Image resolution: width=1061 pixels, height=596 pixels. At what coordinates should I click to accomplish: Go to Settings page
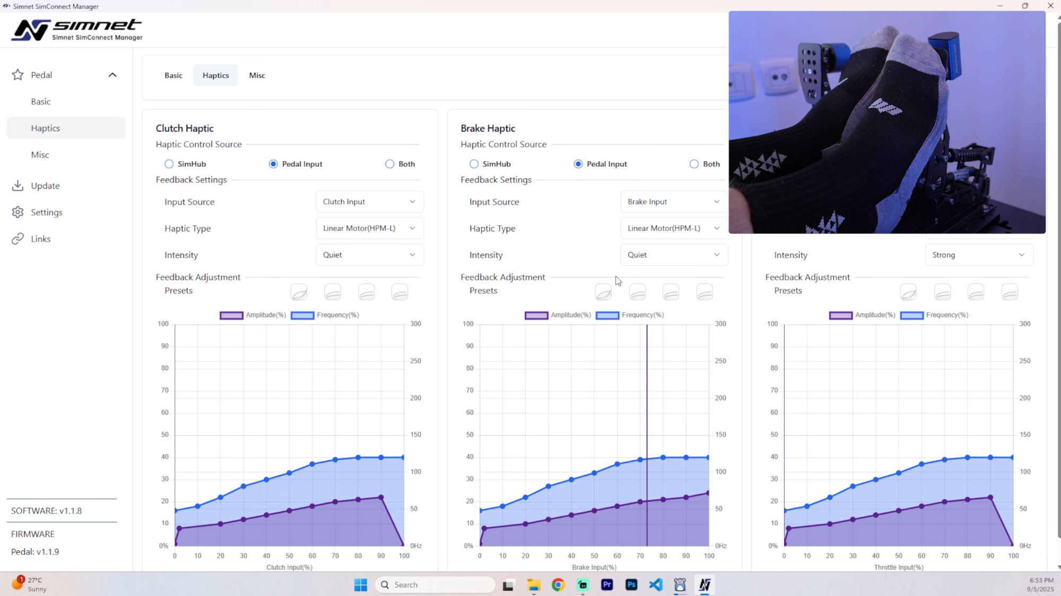coord(47,212)
